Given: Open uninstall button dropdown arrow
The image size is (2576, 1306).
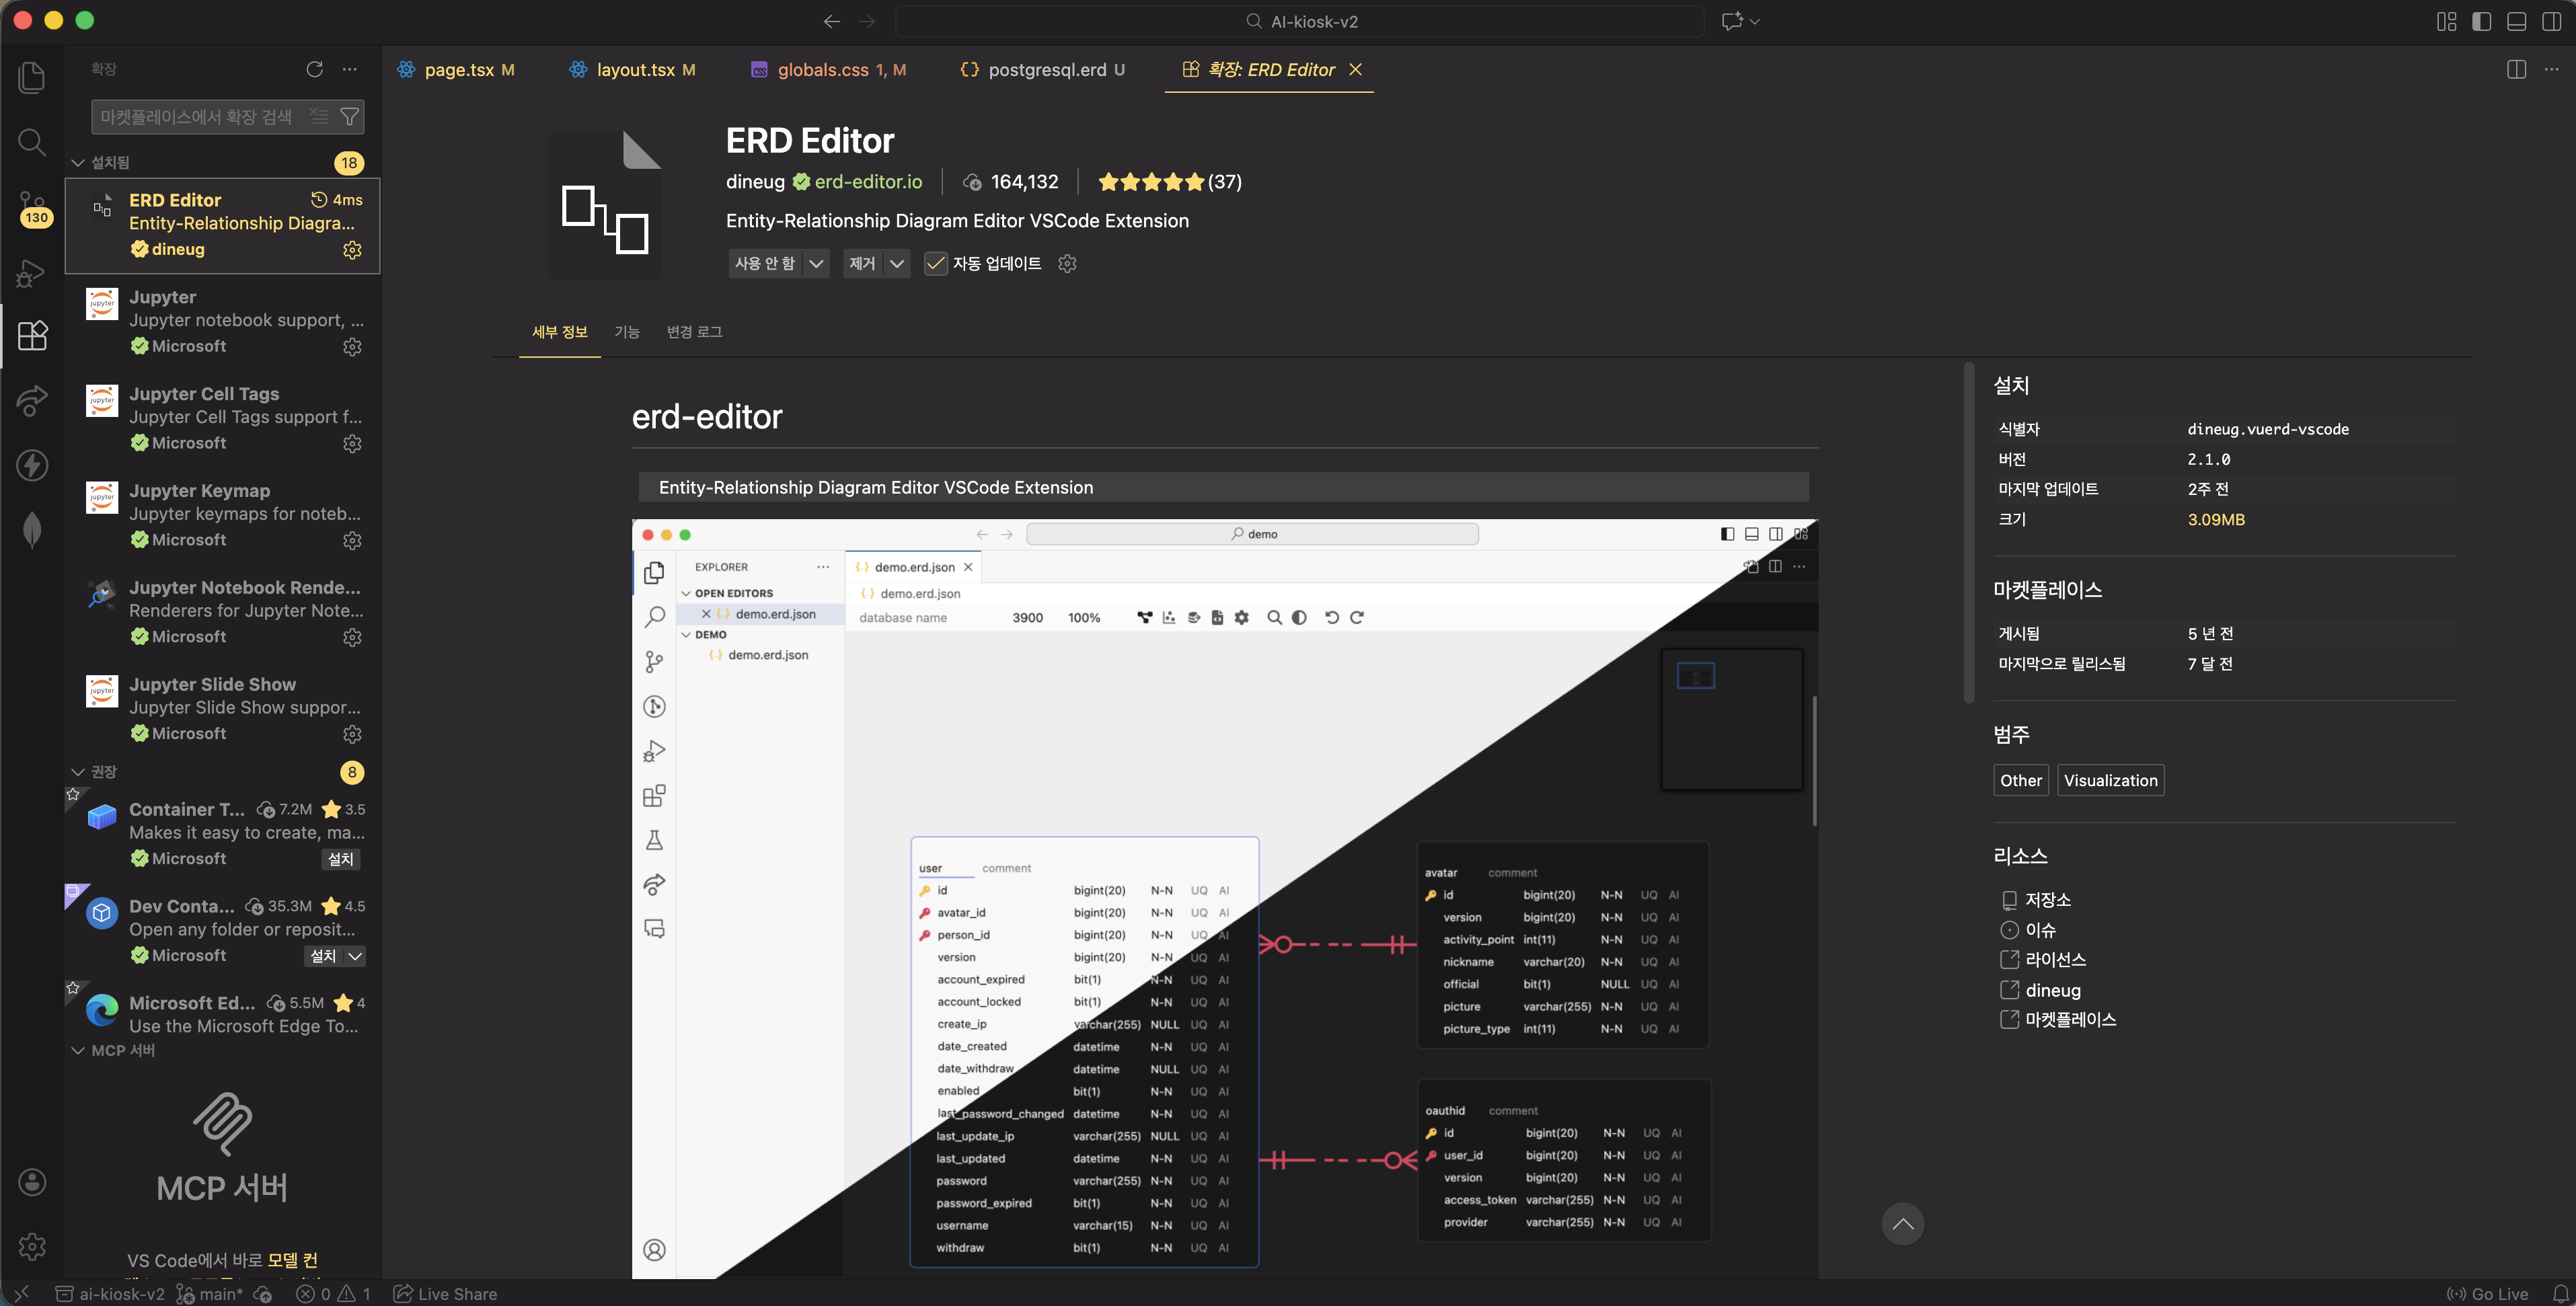Looking at the screenshot, I should point(897,263).
